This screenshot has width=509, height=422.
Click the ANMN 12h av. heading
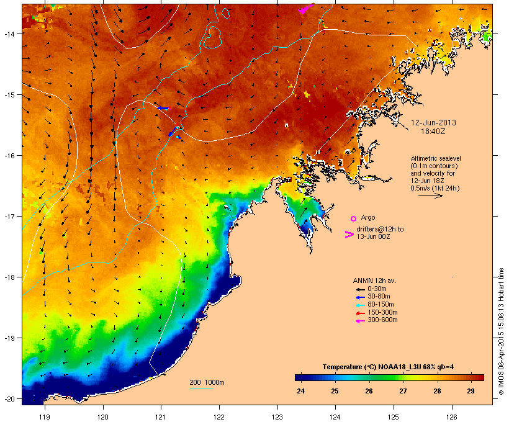point(374,281)
